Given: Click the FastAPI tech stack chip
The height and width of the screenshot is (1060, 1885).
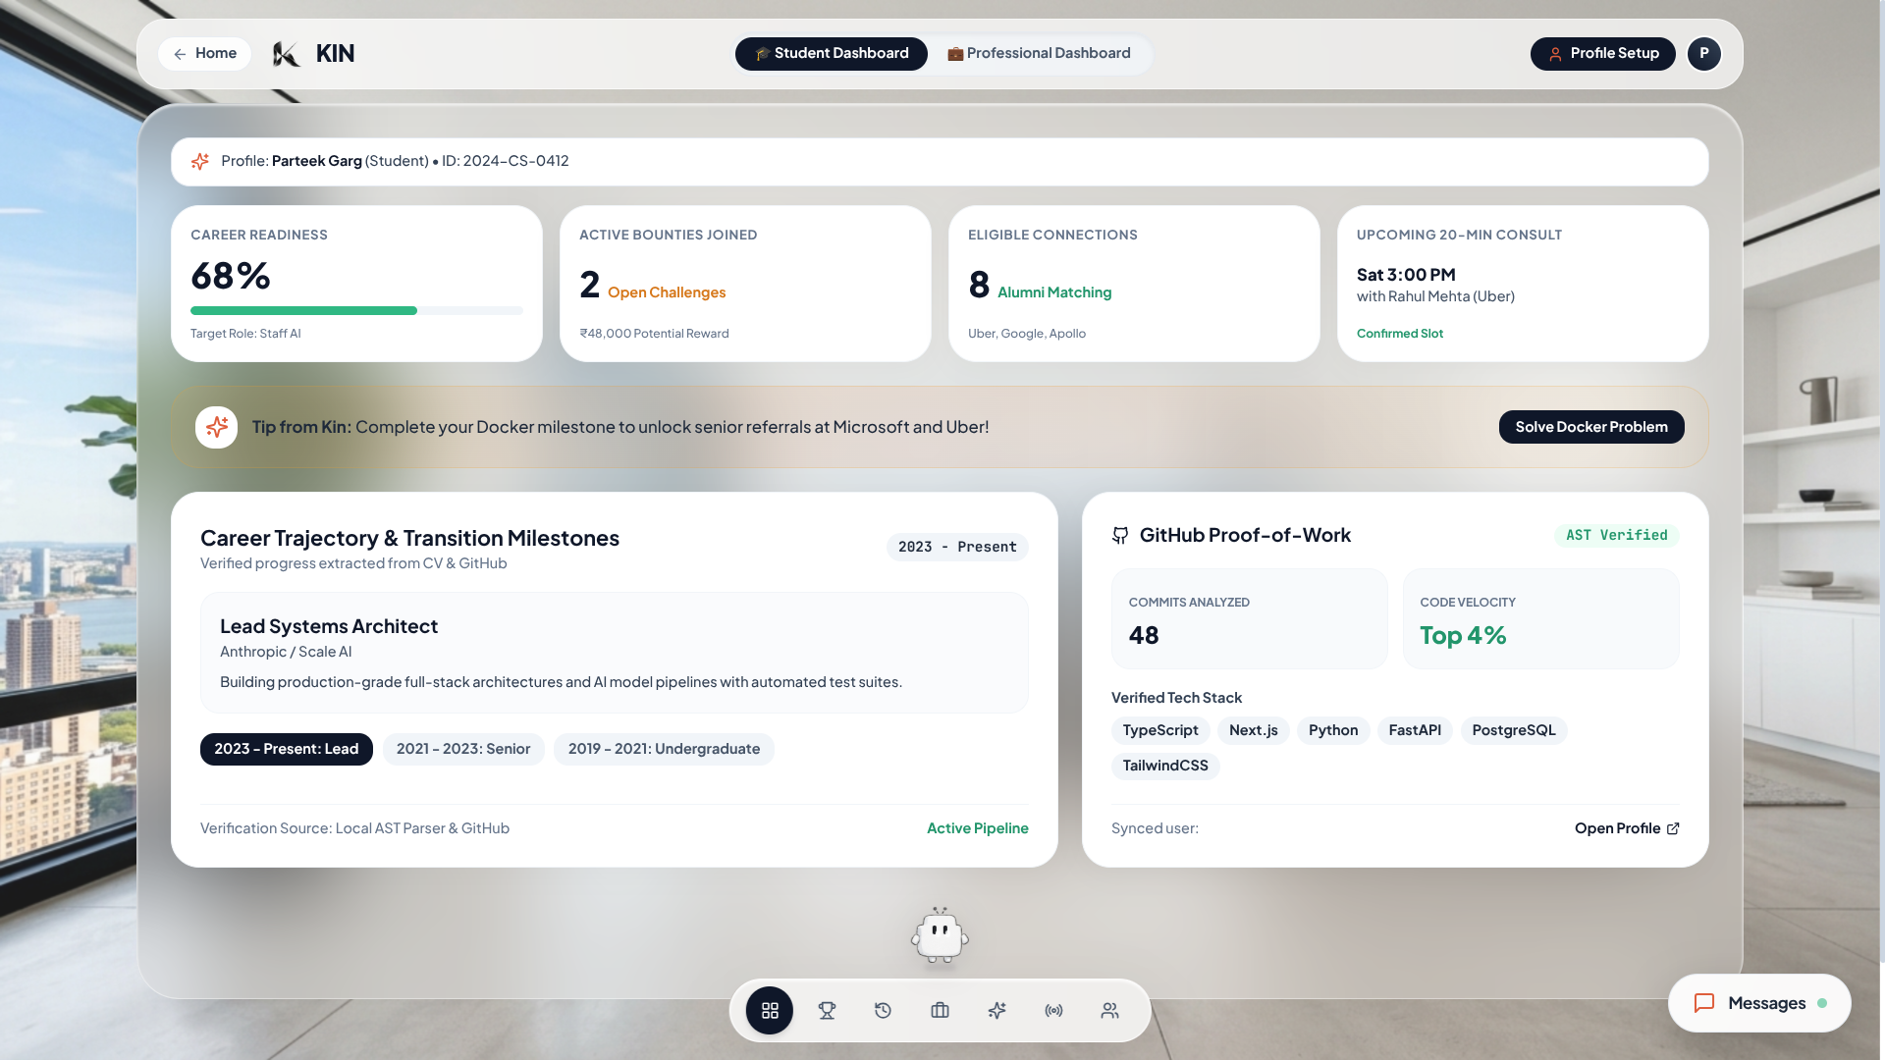Looking at the screenshot, I should [x=1415, y=730].
